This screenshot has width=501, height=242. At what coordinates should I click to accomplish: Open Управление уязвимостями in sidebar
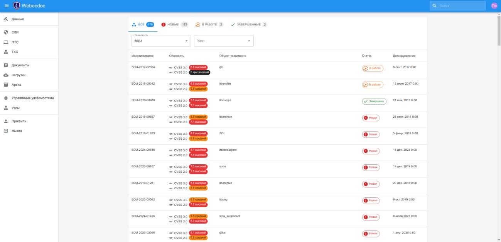coord(29,98)
